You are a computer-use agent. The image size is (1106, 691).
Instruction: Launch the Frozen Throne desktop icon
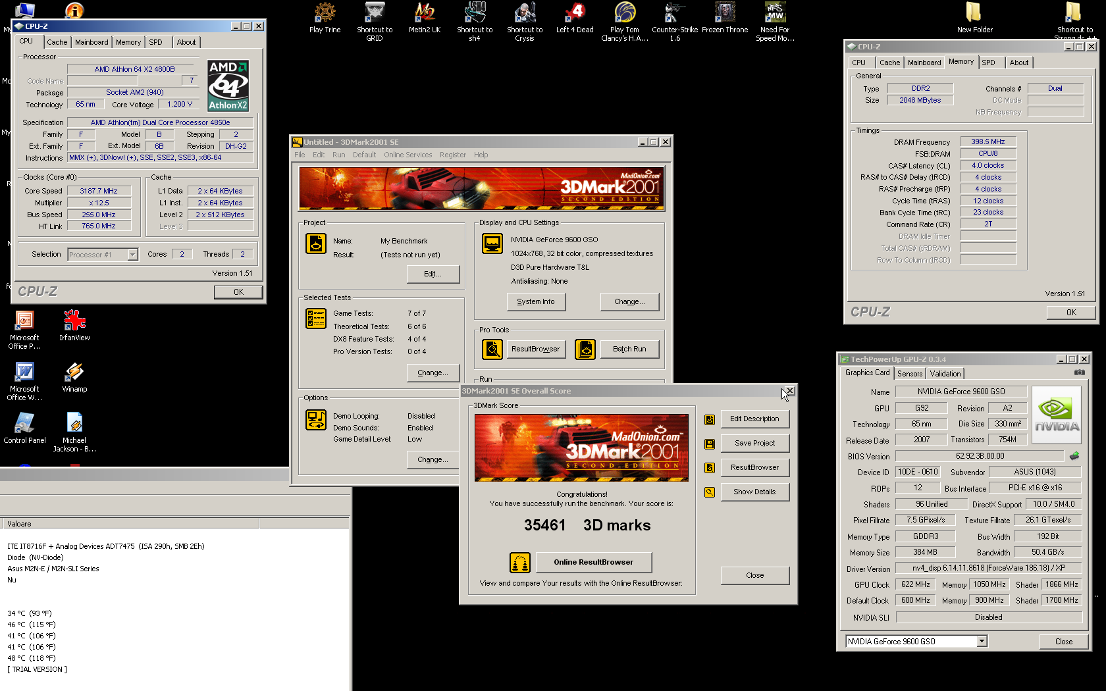725,18
